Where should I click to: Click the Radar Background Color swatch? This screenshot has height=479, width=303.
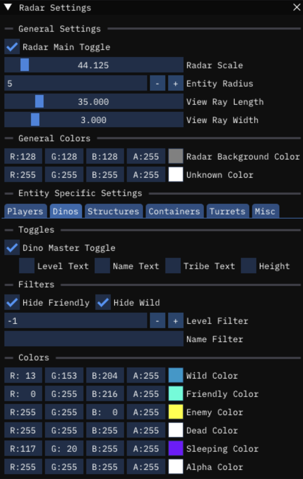[176, 156]
